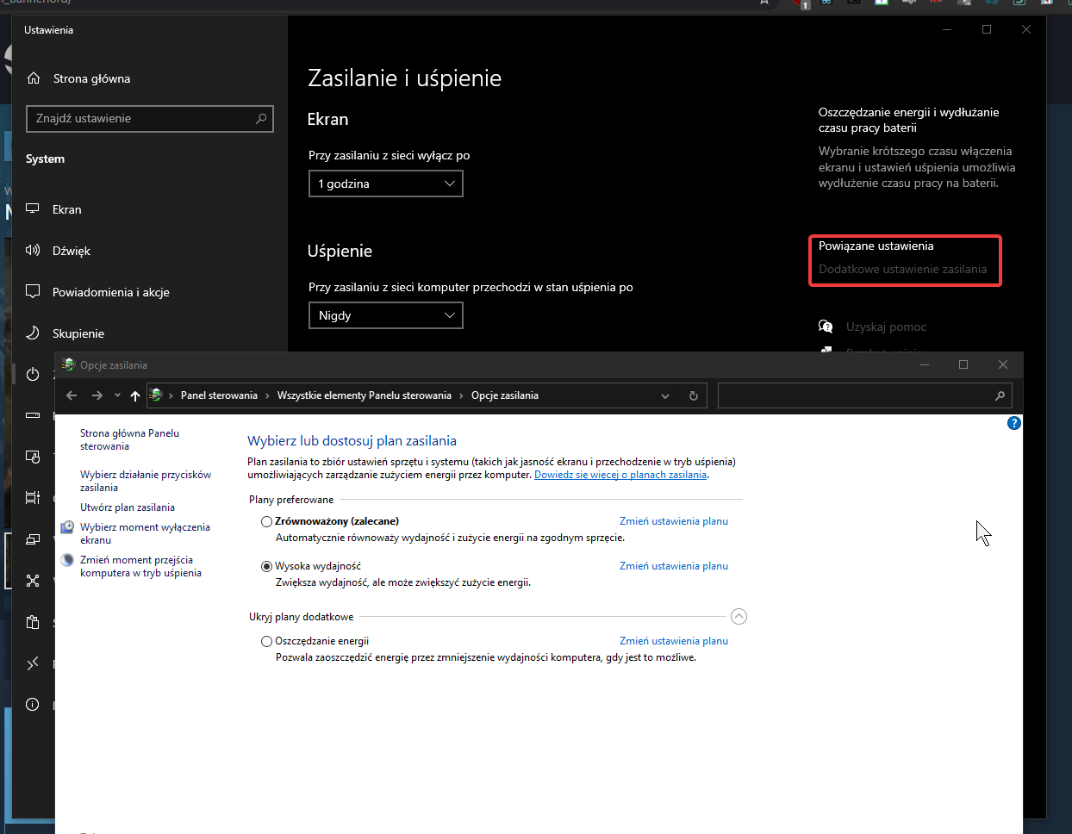Select the Zrównoważony (zalecane) power plan
1072x834 pixels.
(267, 522)
